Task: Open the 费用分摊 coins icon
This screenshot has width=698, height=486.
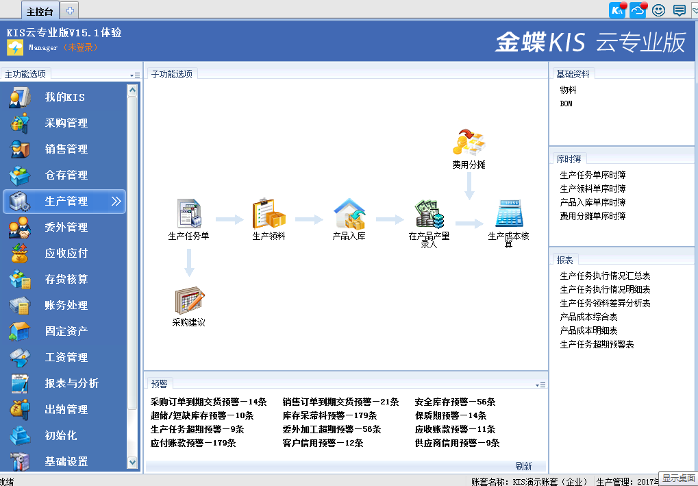Action: tap(469, 143)
